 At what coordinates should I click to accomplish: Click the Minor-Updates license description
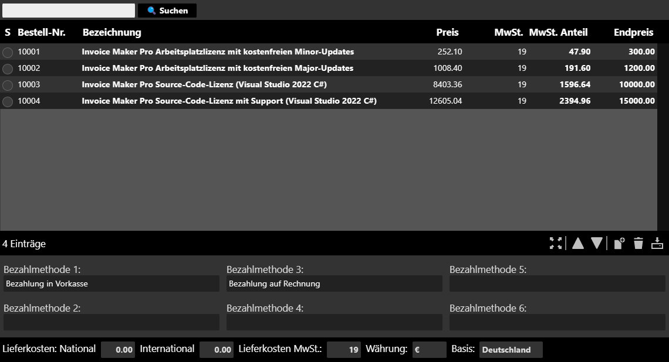(218, 52)
